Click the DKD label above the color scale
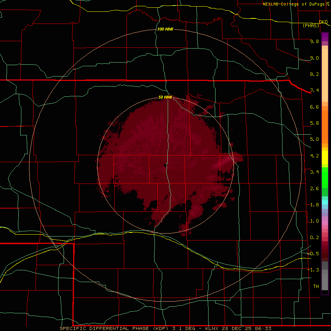 pos(323,22)
